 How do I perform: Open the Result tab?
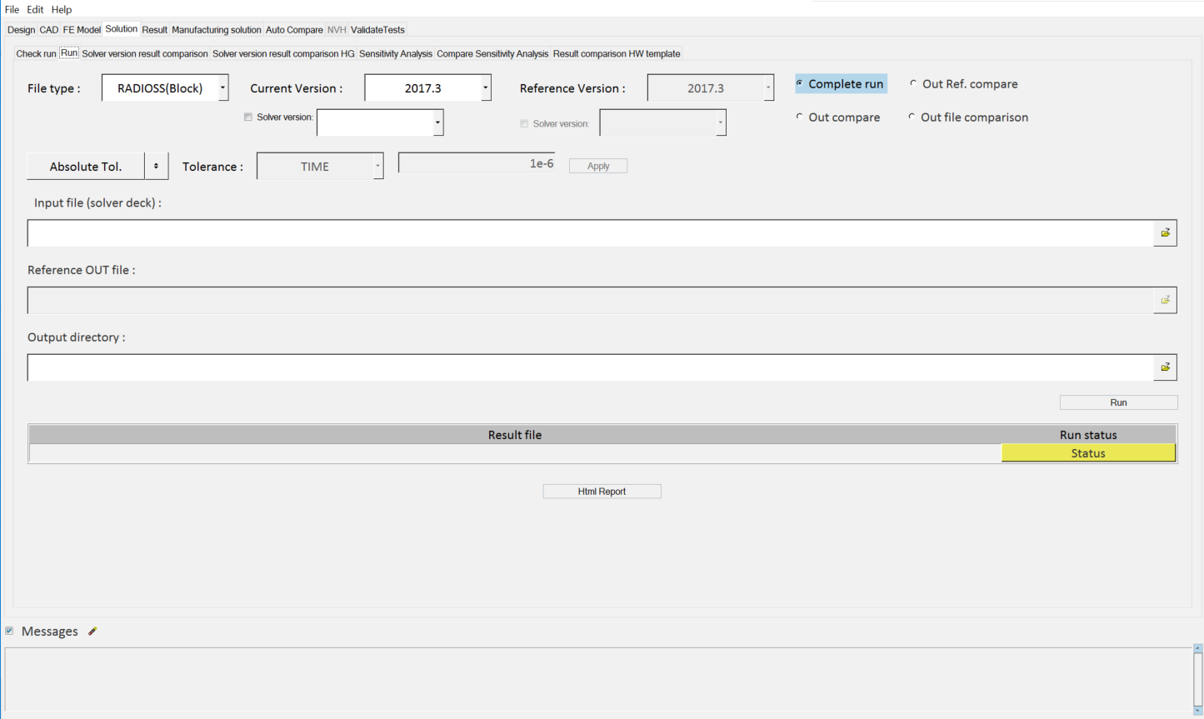(x=154, y=30)
